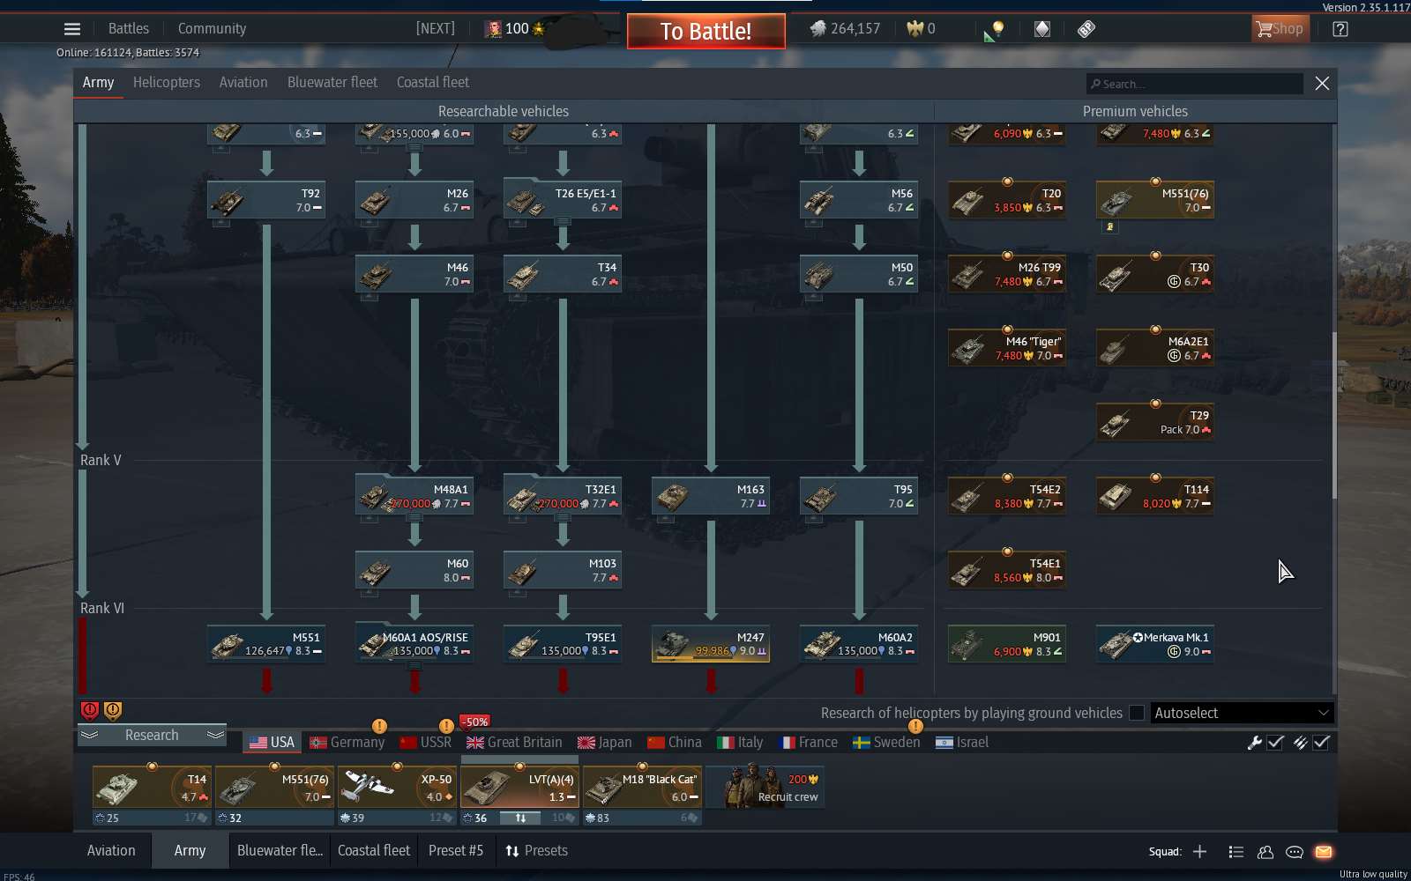Select the USSR nation tab
The width and height of the screenshot is (1411, 881).
click(426, 743)
